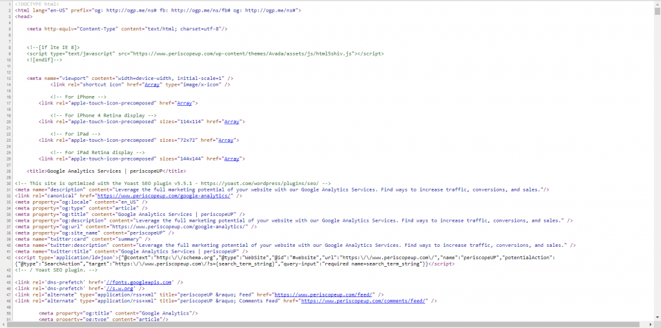Click the og:url meta property line
This screenshot has height=328, width=661.
pos(136,227)
